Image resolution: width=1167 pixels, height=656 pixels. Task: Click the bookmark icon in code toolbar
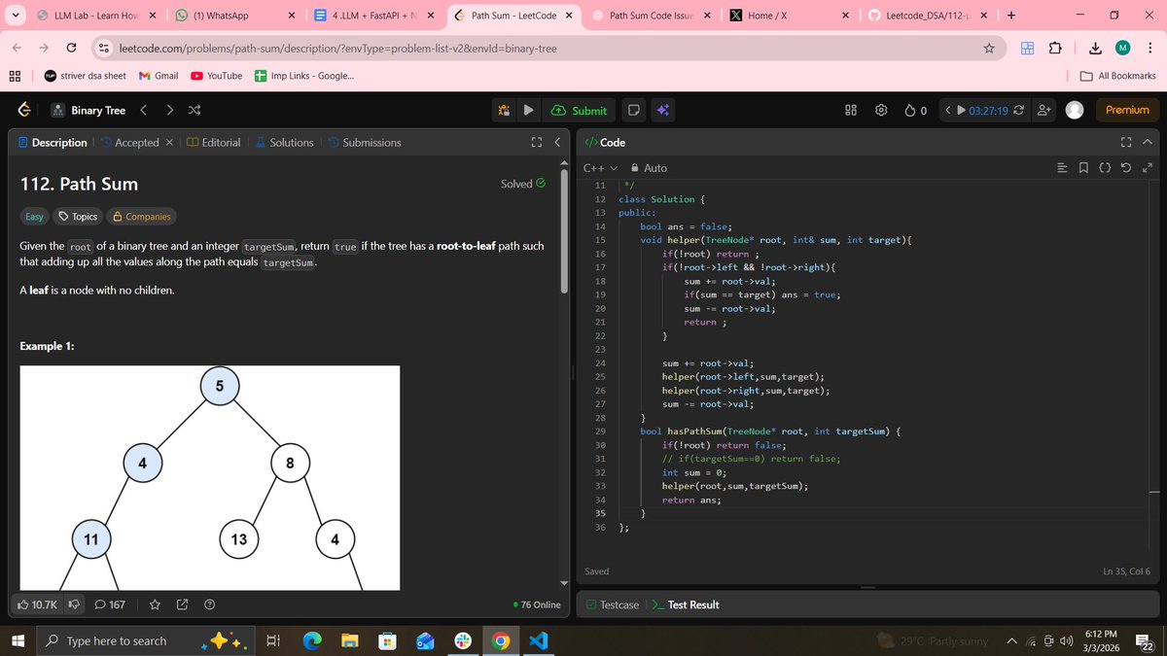1083,168
